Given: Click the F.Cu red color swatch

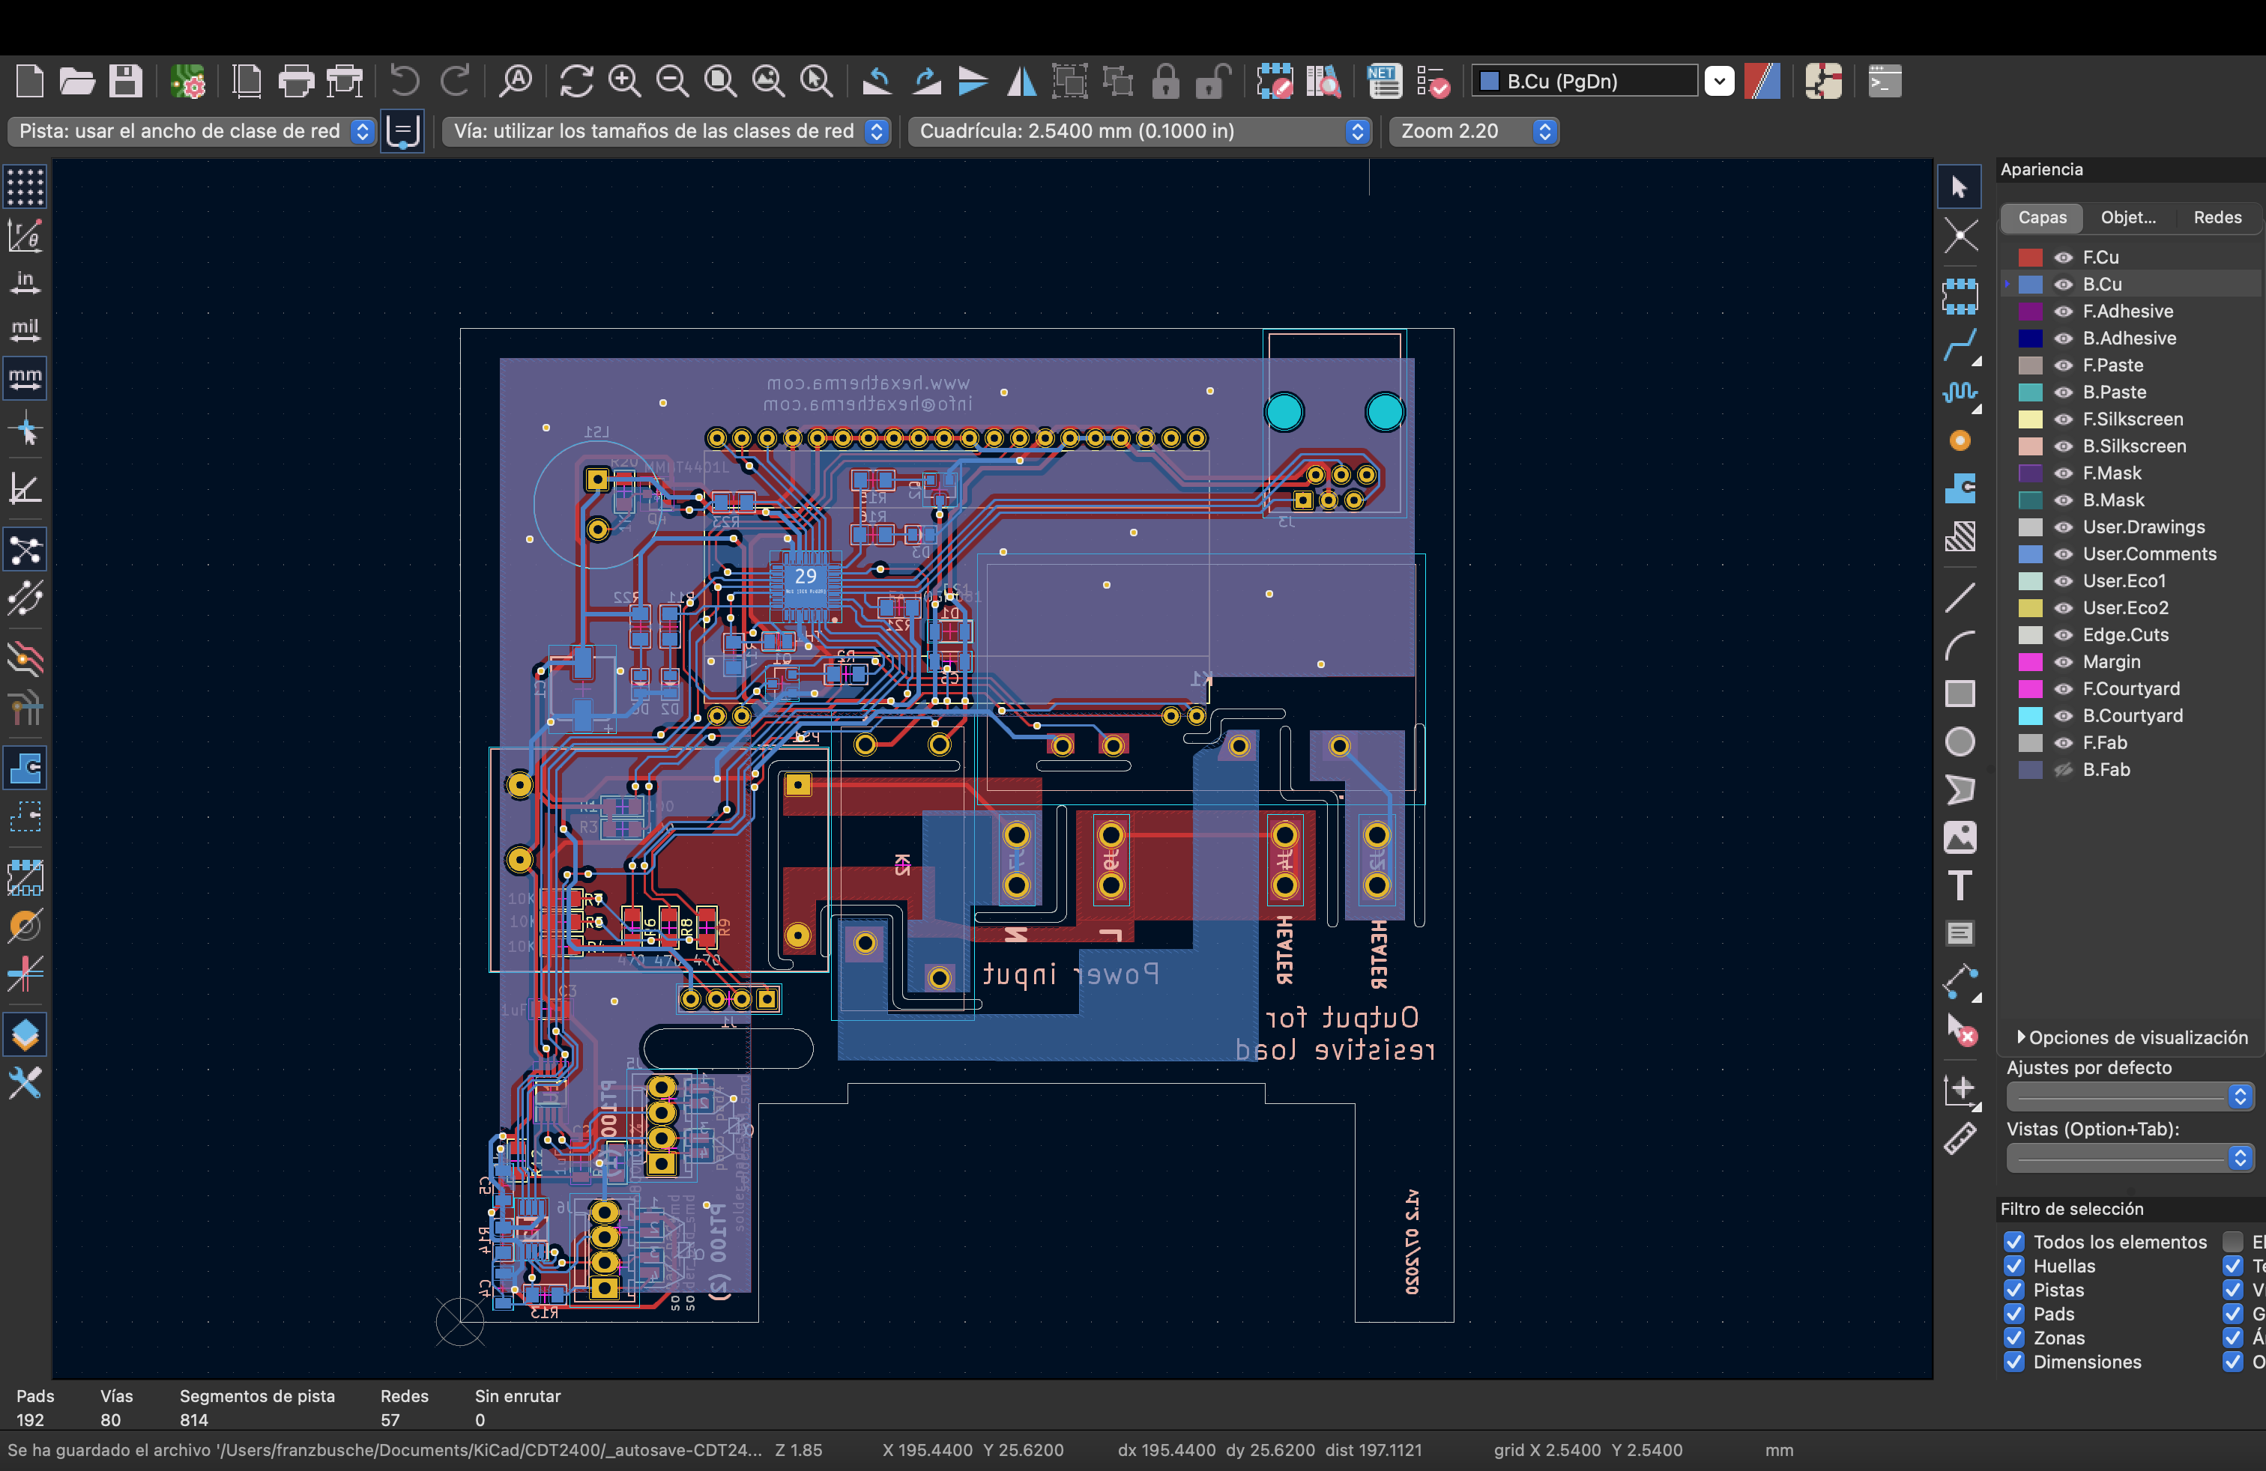Looking at the screenshot, I should coord(2030,258).
